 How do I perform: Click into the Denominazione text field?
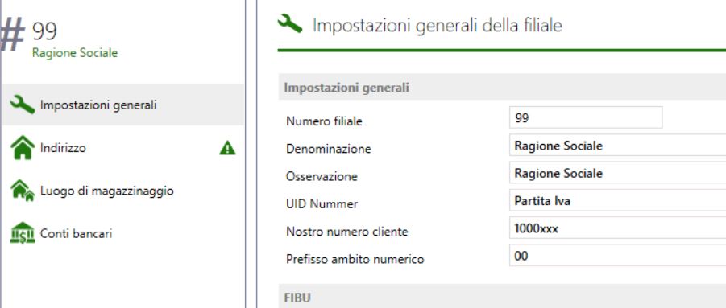tap(618, 146)
